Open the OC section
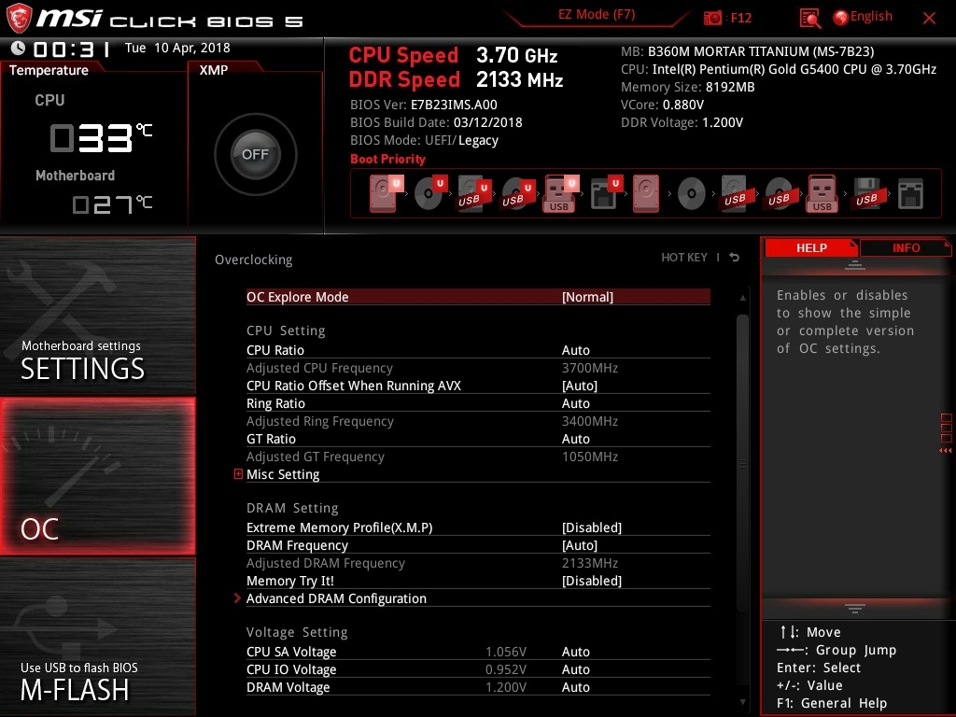 (x=97, y=476)
